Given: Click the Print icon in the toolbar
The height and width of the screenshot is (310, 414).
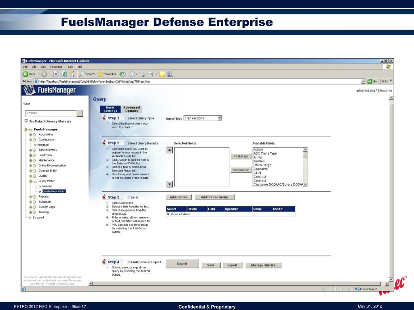Looking at the screenshot, I should coord(142,74).
